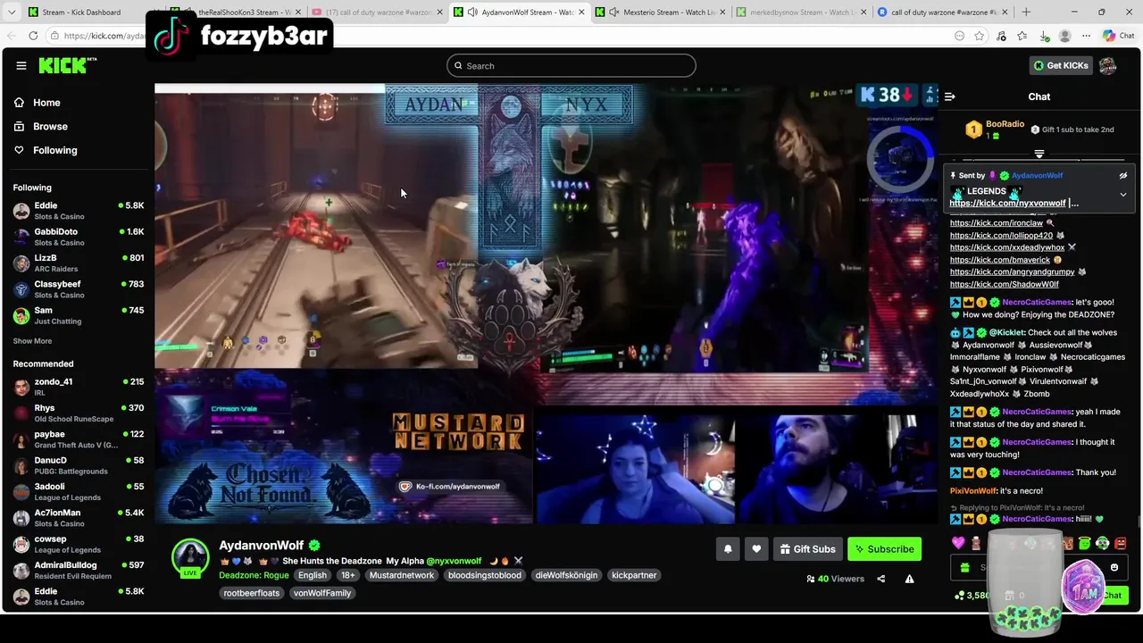The width and height of the screenshot is (1143, 643).
Task: Click the Kick logo
Action: pyautogui.click(x=63, y=65)
